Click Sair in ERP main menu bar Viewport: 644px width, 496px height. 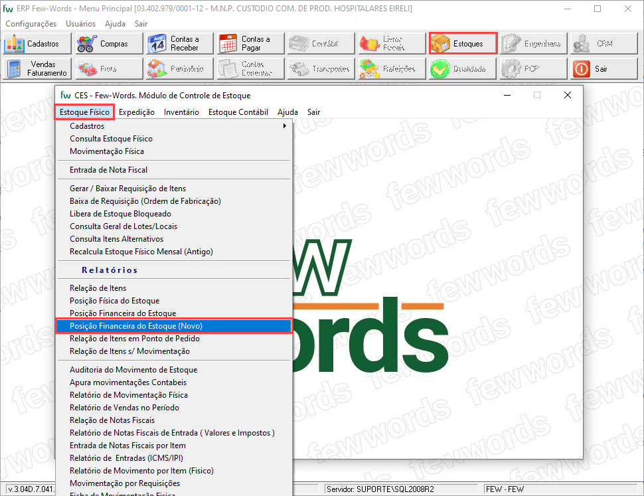click(x=141, y=24)
